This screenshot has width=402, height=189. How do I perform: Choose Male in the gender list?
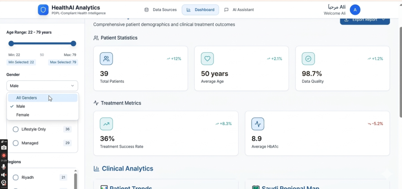pos(42,106)
